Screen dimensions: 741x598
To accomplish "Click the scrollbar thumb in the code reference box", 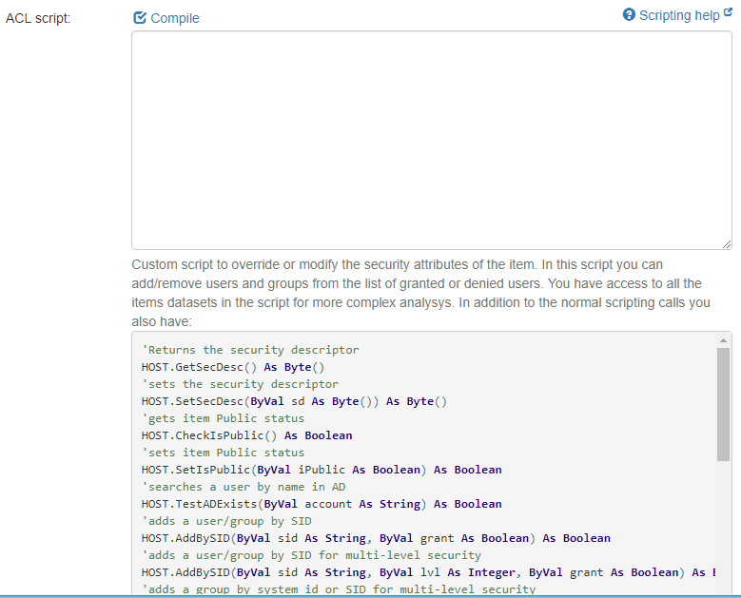I will point(724,404).
